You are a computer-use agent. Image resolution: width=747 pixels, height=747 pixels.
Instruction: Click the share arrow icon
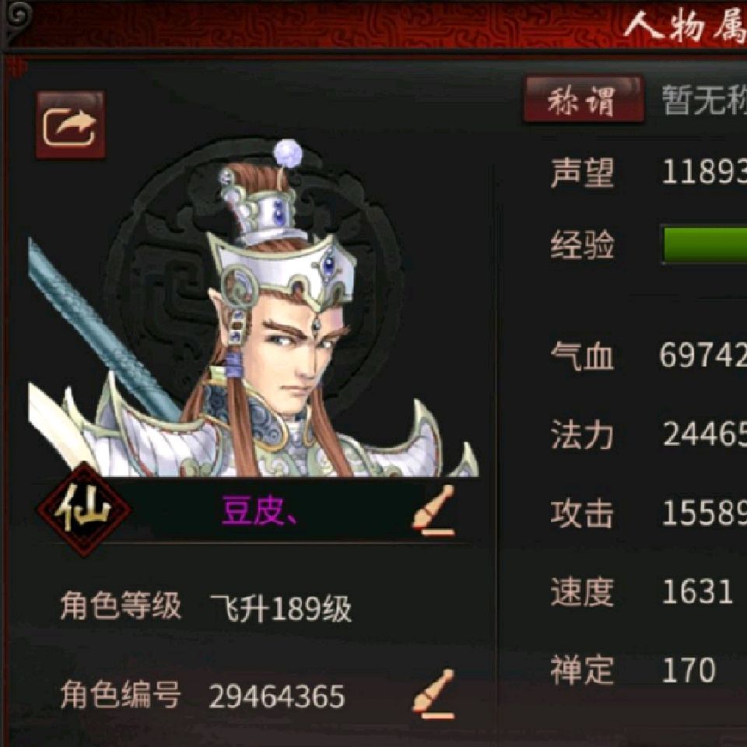[x=71, y=125]
